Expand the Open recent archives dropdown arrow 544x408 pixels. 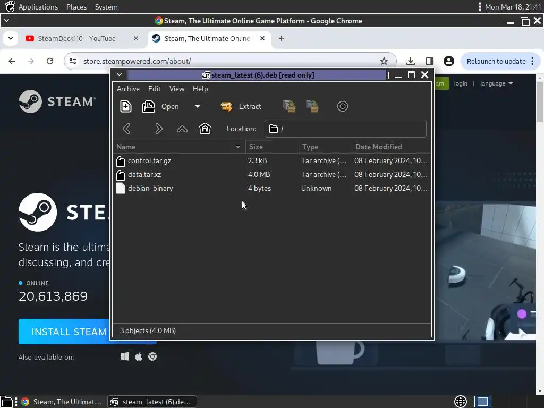(198, 106)
